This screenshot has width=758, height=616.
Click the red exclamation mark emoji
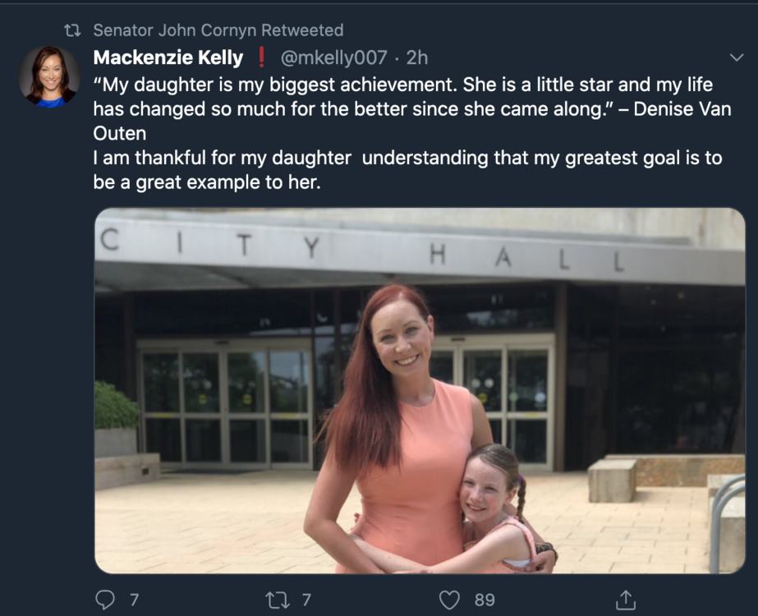click(x=261, y=57)
